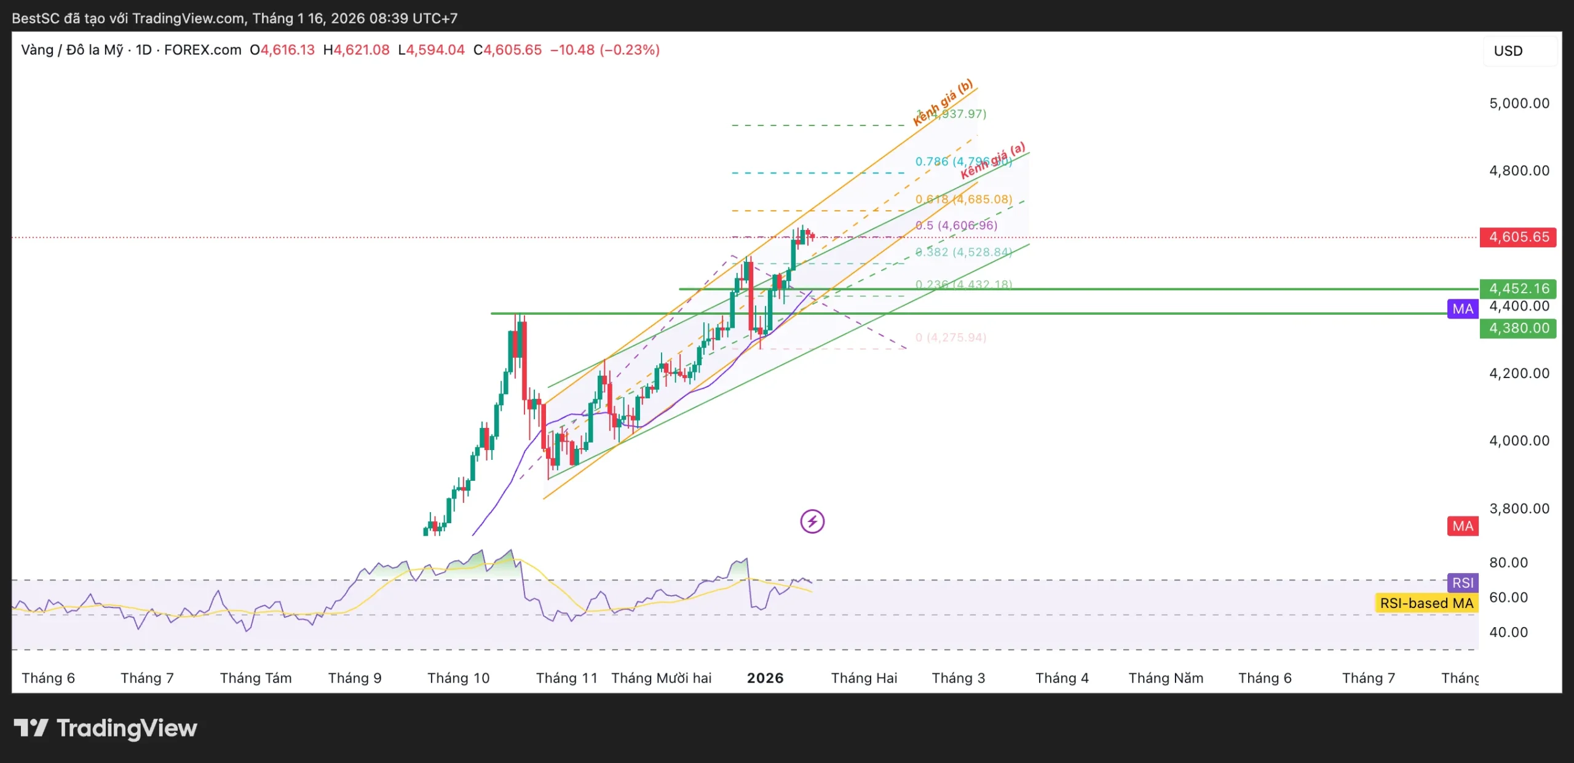This screenshot has height=763, width=1574.
Task: Click Tháng Mười hai on the time axis
Action: pyautogui.click(x=661, y=678)
